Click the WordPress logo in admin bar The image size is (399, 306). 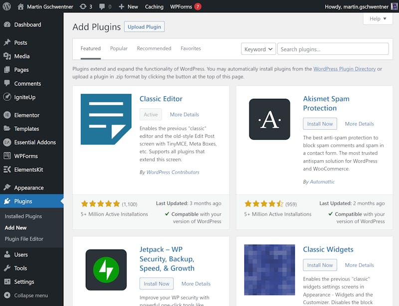pos(7,6)
